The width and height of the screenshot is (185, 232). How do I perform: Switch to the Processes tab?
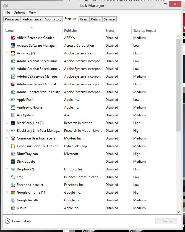click(x=12, y=19)
